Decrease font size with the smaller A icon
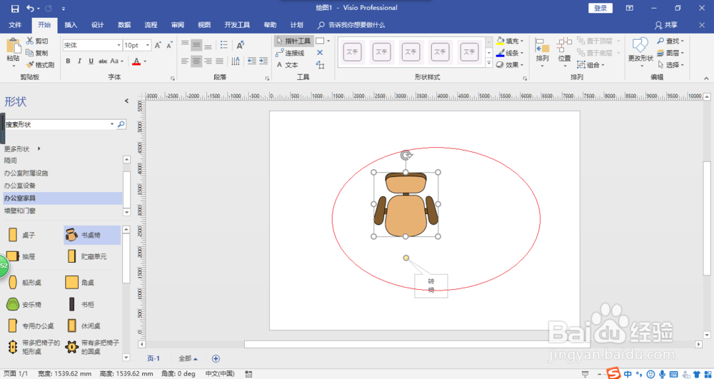714x379 pixels. pyautogui.click(x=169, y=45)
